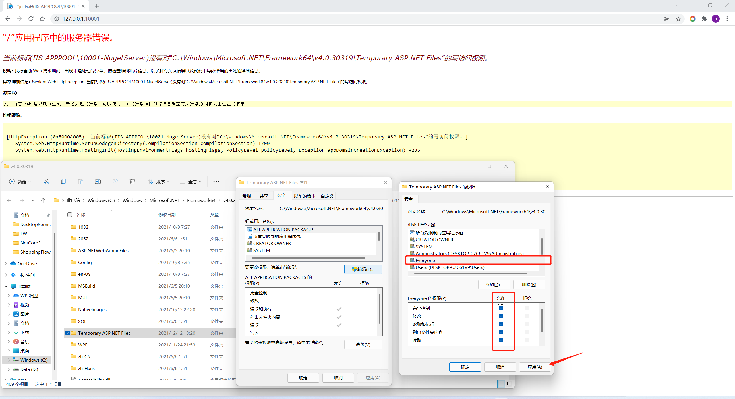The width and height of the screenshot is (735, 399).
Task: Navigate back in Explorer window
Action: point(9,200)
